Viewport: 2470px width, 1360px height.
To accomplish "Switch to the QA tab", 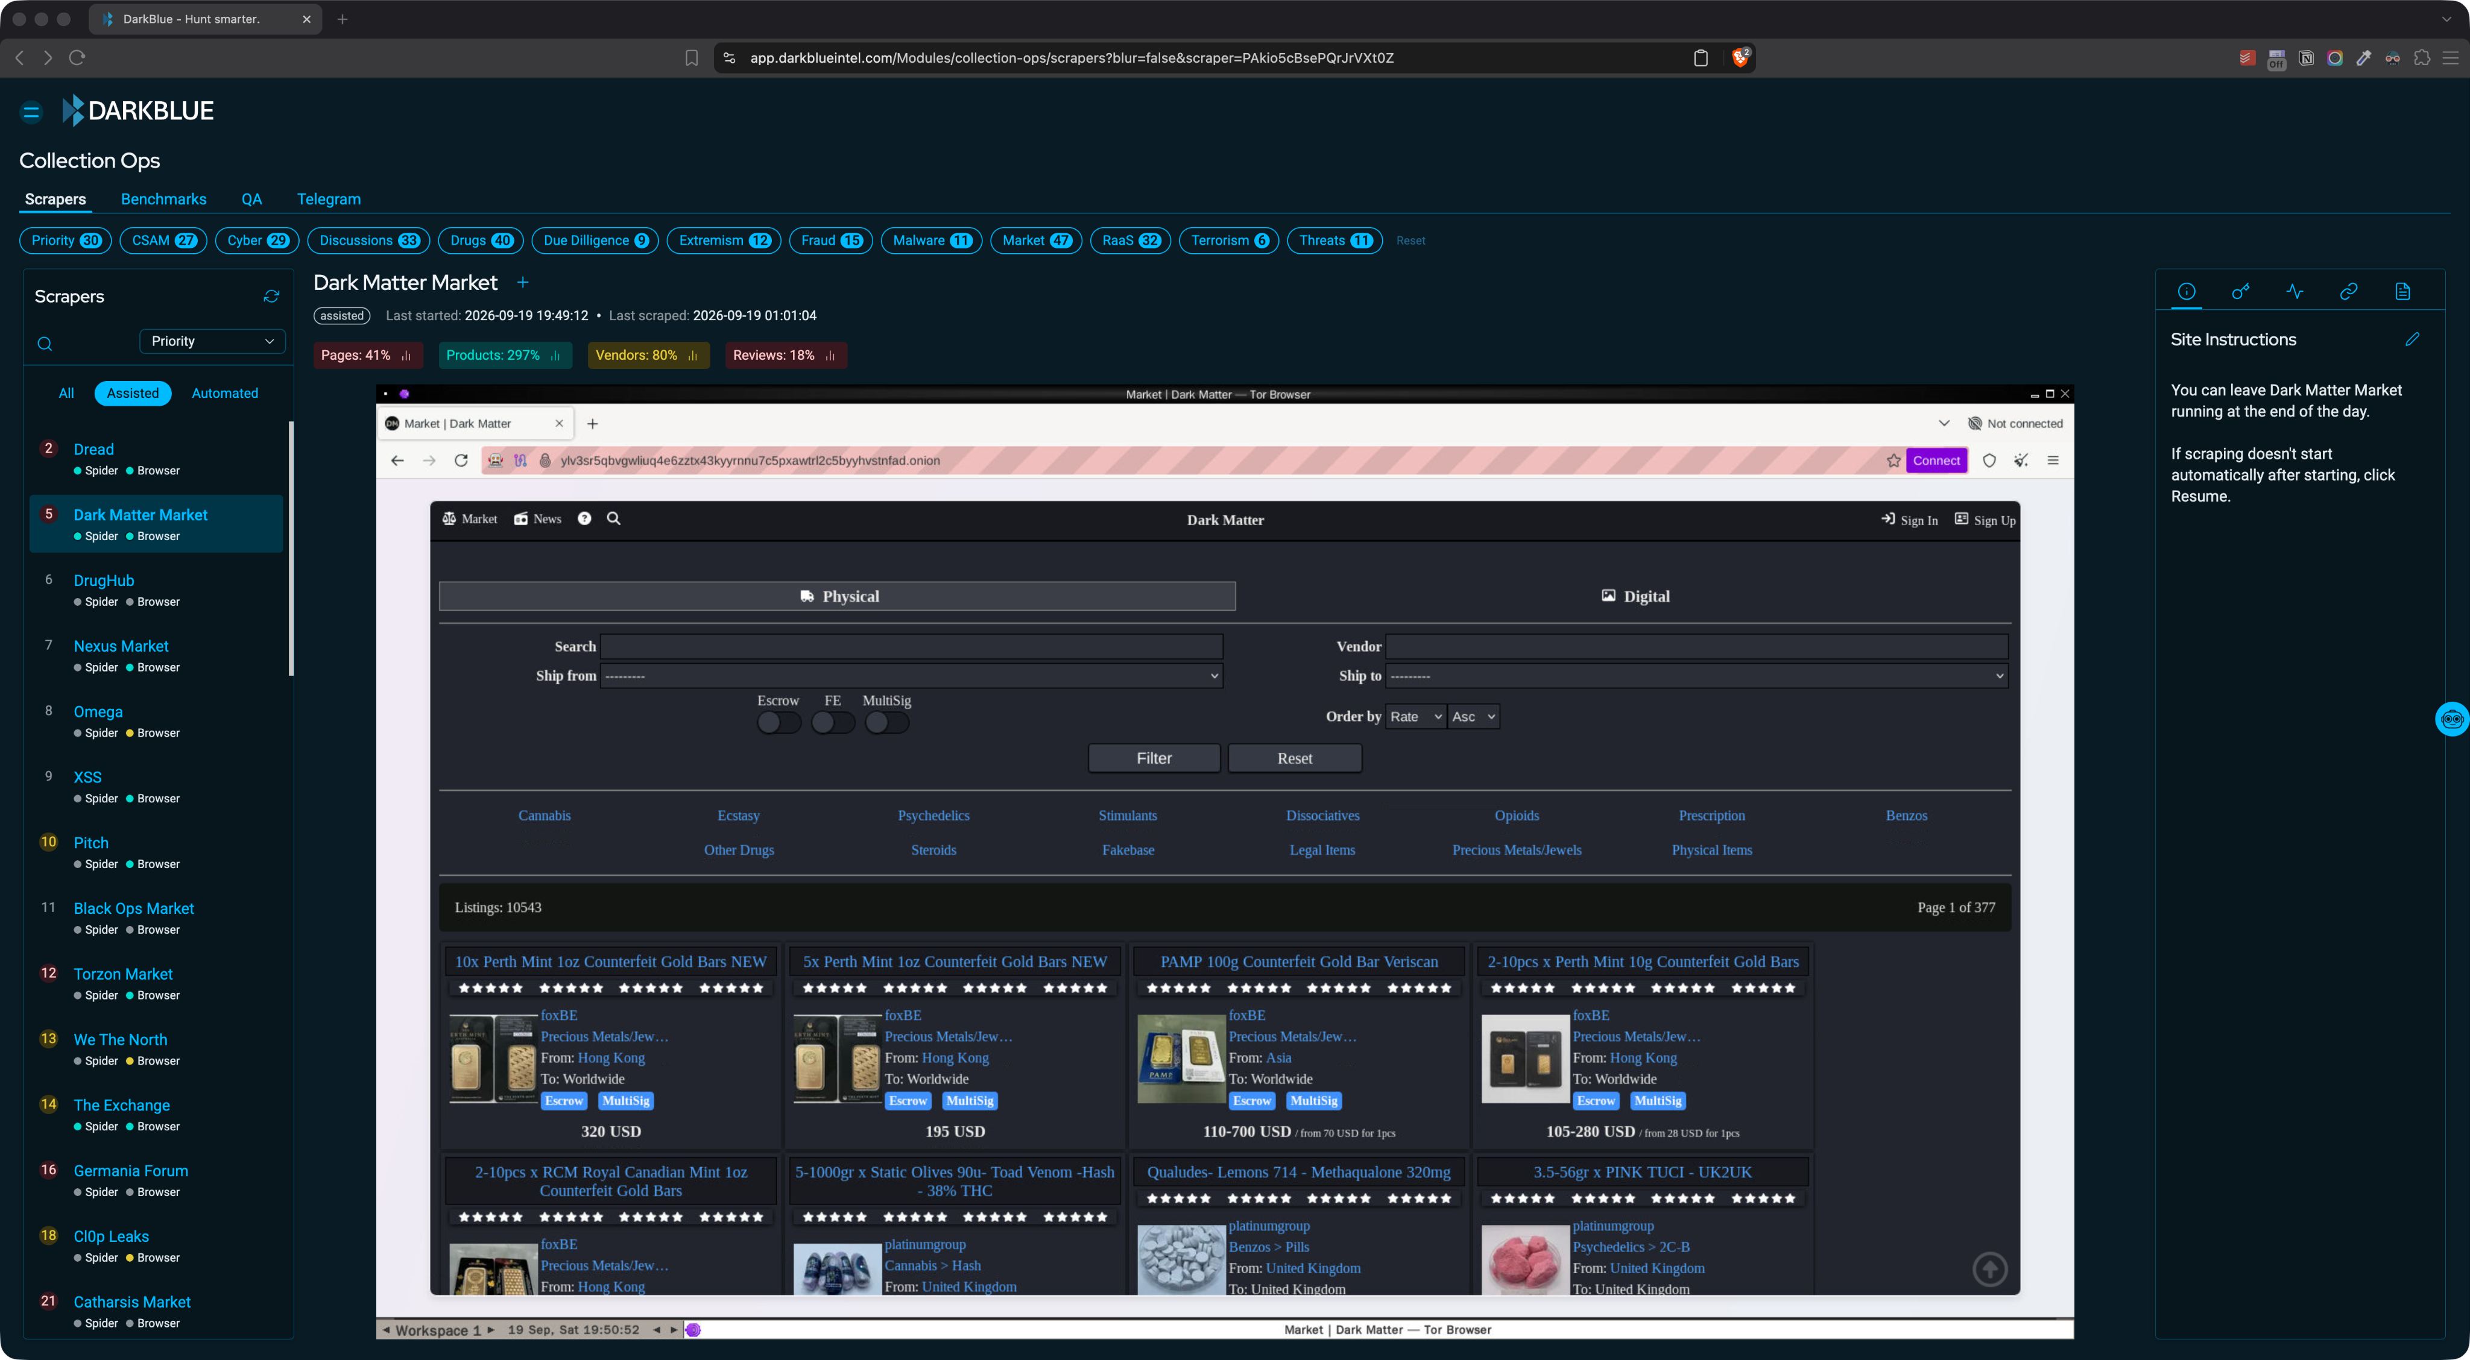I will pos(251,200).
